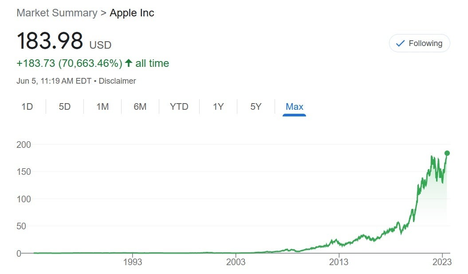Image resolution: width=468 pixels, height=274 pixels.
Task: Click the green current-price dot on chart
Action: point(447,153)
